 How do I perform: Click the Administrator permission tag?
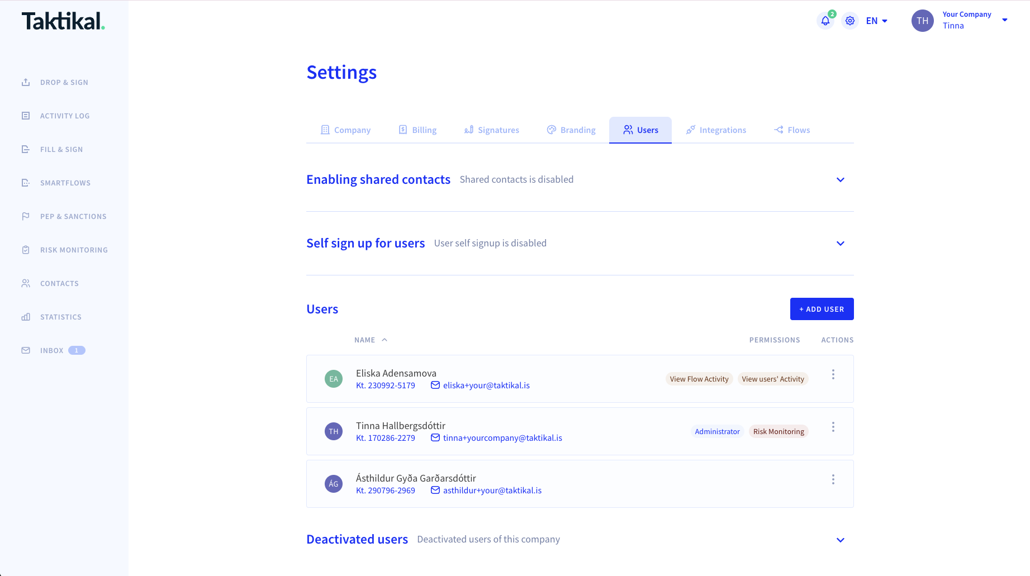click(x=717, y=431)
